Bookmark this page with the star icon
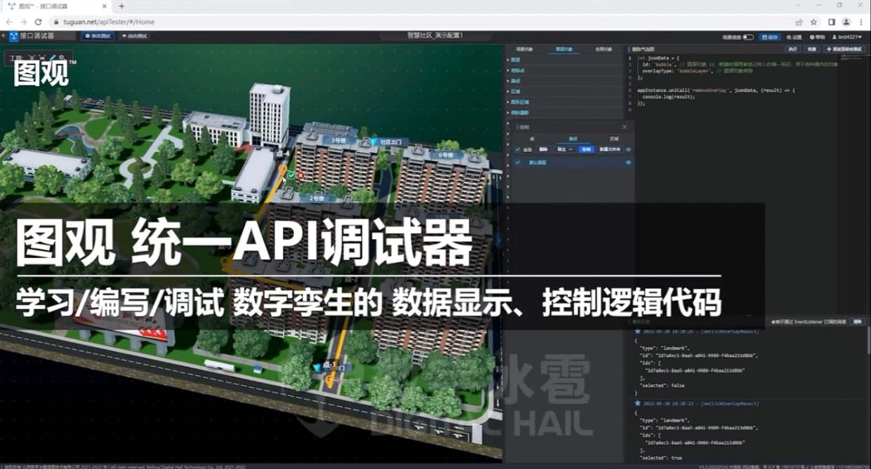Viewport: 871px width, 469px height. 814,22
